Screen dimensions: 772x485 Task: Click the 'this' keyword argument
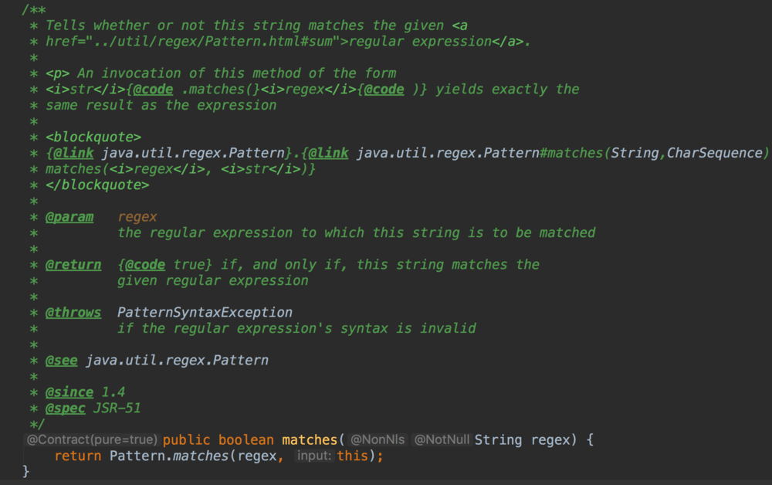point(352,456)
